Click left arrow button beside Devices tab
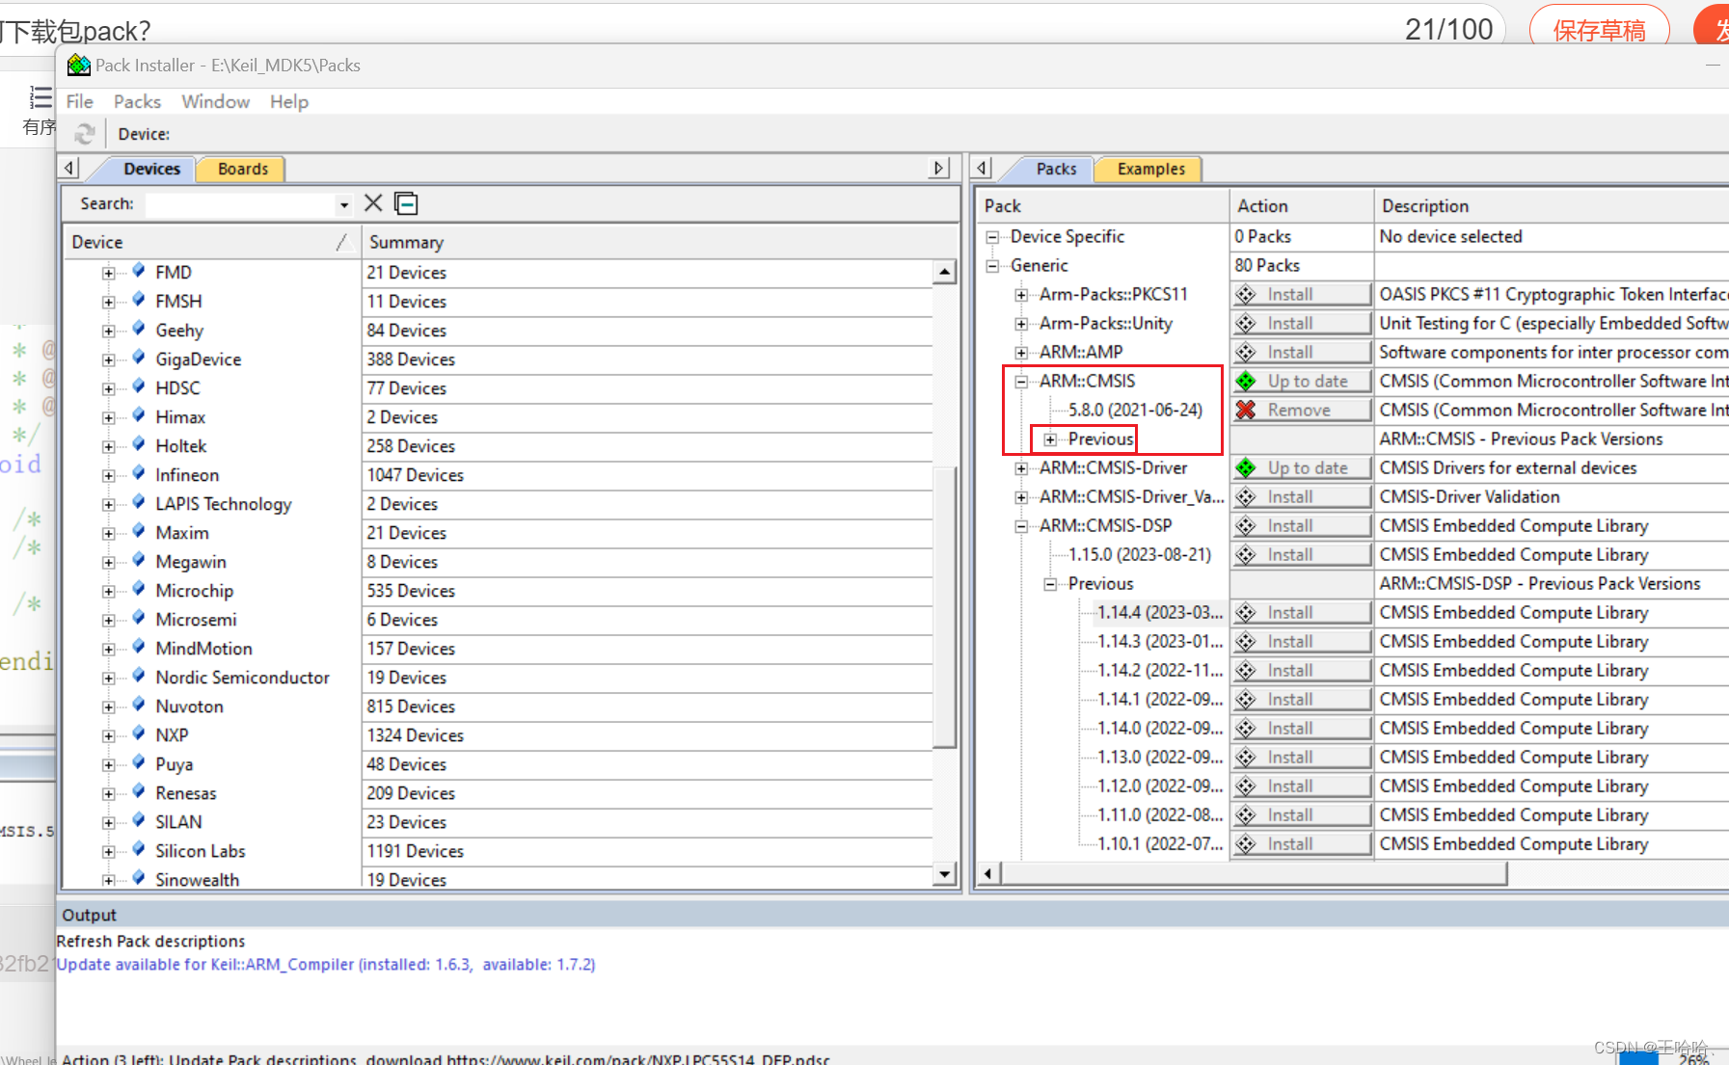The width and height of the screenshot is (1729, 1065). click(x=69, y=168)
